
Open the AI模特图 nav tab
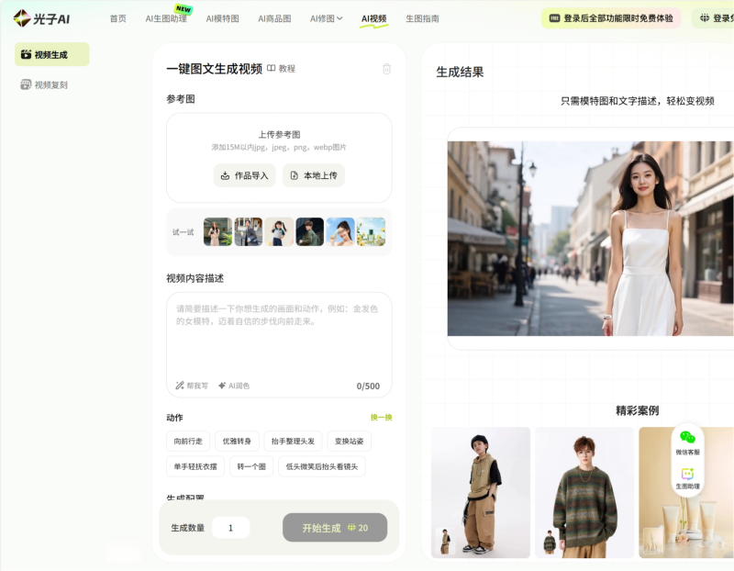222,18
